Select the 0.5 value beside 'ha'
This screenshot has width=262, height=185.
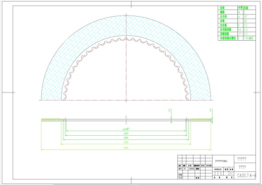click(x=245, y=30)
